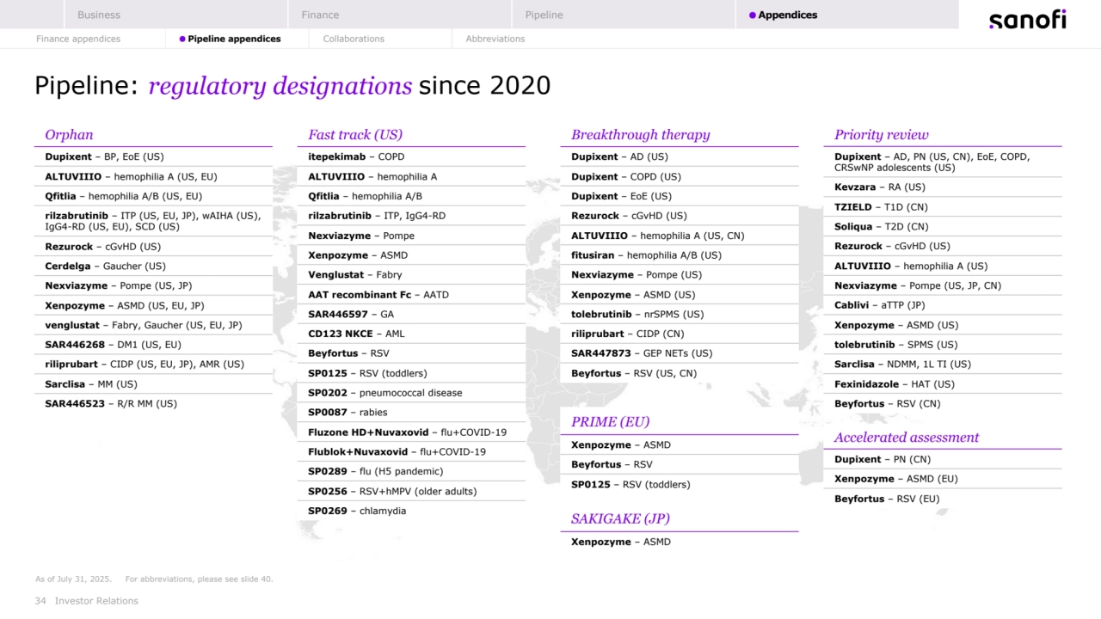
Task: Select Rezurock – cGvHD (US) under Orphan
Action: point(153,247)
